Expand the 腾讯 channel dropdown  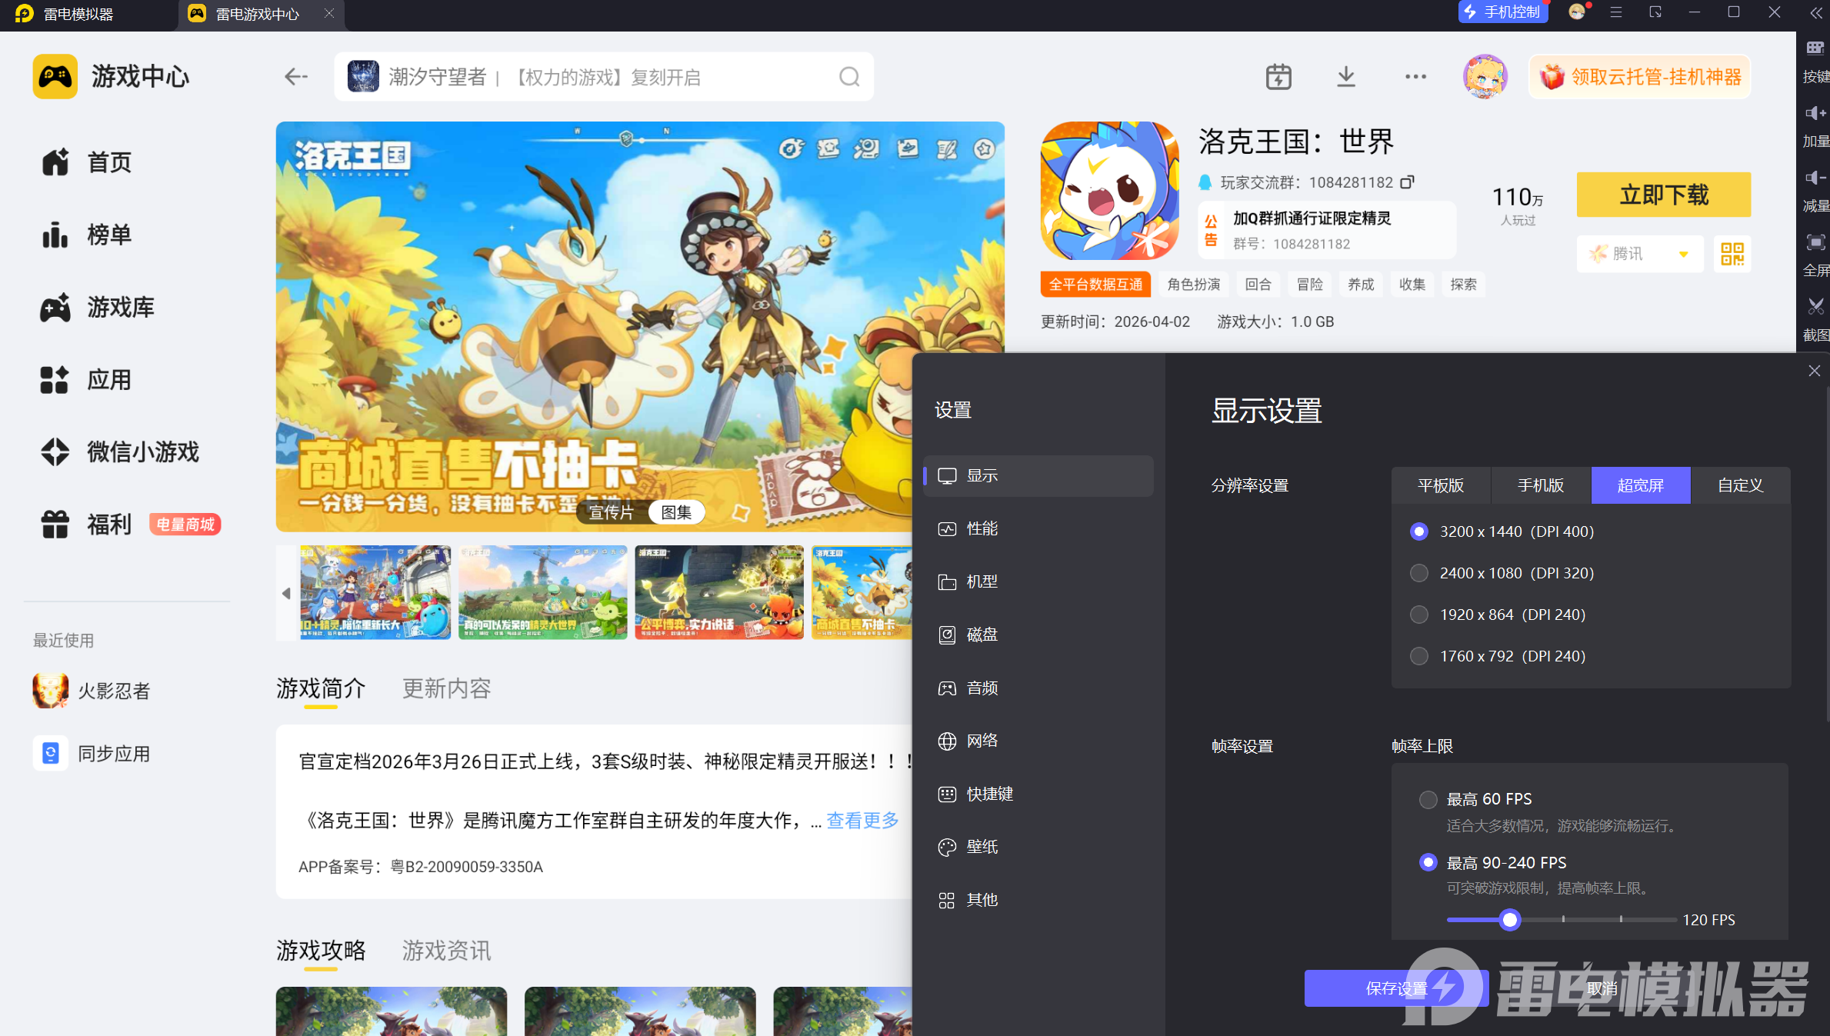pyautogui.click(x=1684, y=254)
